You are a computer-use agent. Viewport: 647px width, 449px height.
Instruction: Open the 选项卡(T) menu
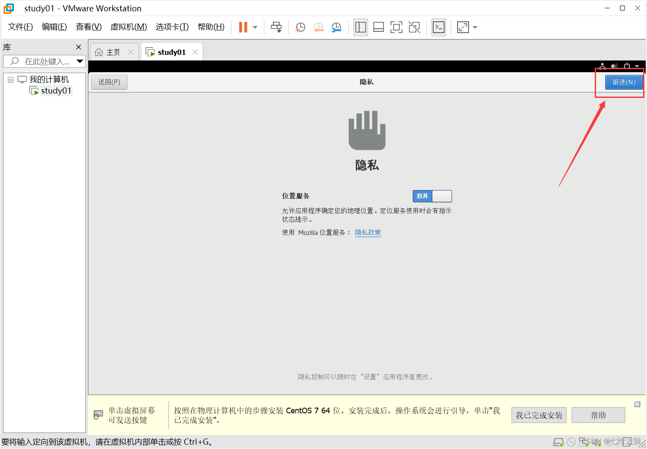(x=172, y=27)
